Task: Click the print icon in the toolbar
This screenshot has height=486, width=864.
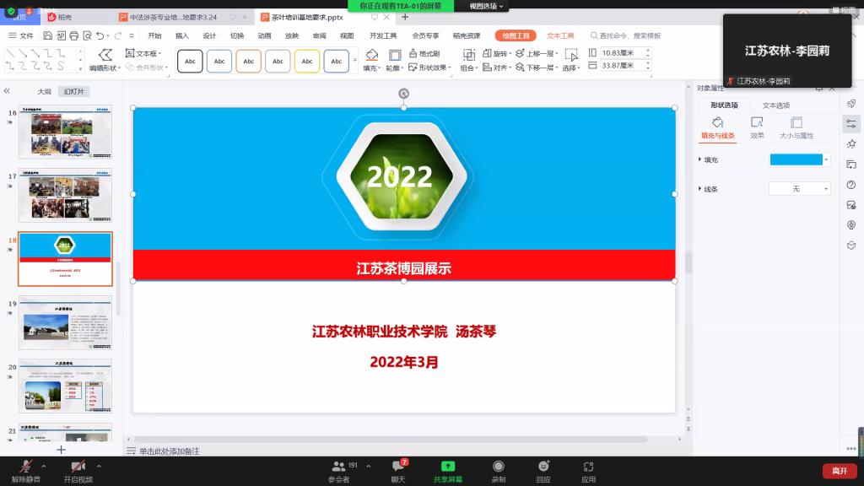Action: pyautogui.click(x=74, y=35)
